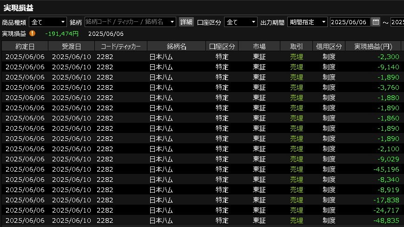The height and width of the screenshot is (227, 404).
Task: Open the 出力期間 dropdown showing 期間指定
Action: point(307,22)
